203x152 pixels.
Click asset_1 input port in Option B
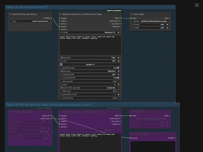coord(59,124)
